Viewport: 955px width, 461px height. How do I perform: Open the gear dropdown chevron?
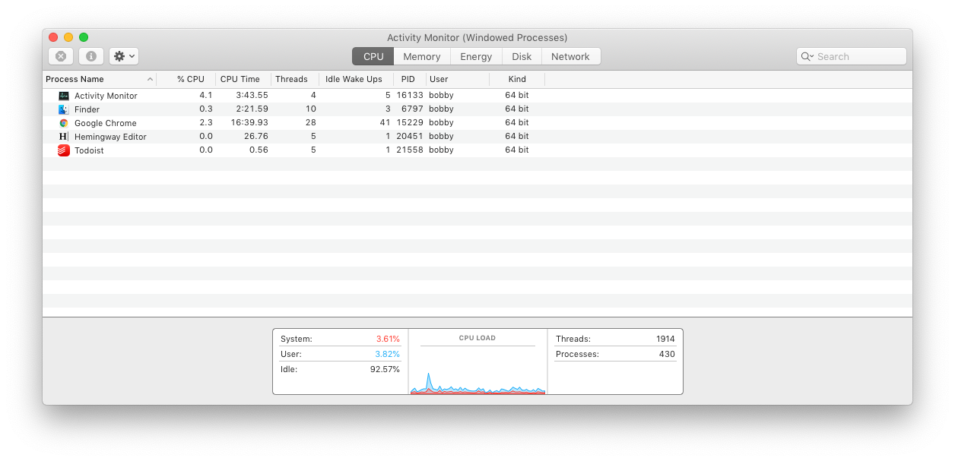(130, 55)
